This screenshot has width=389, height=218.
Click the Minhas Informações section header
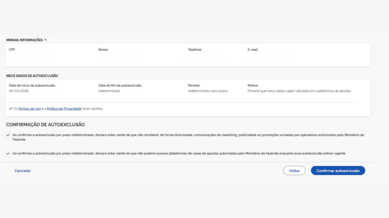coord(24,40)
